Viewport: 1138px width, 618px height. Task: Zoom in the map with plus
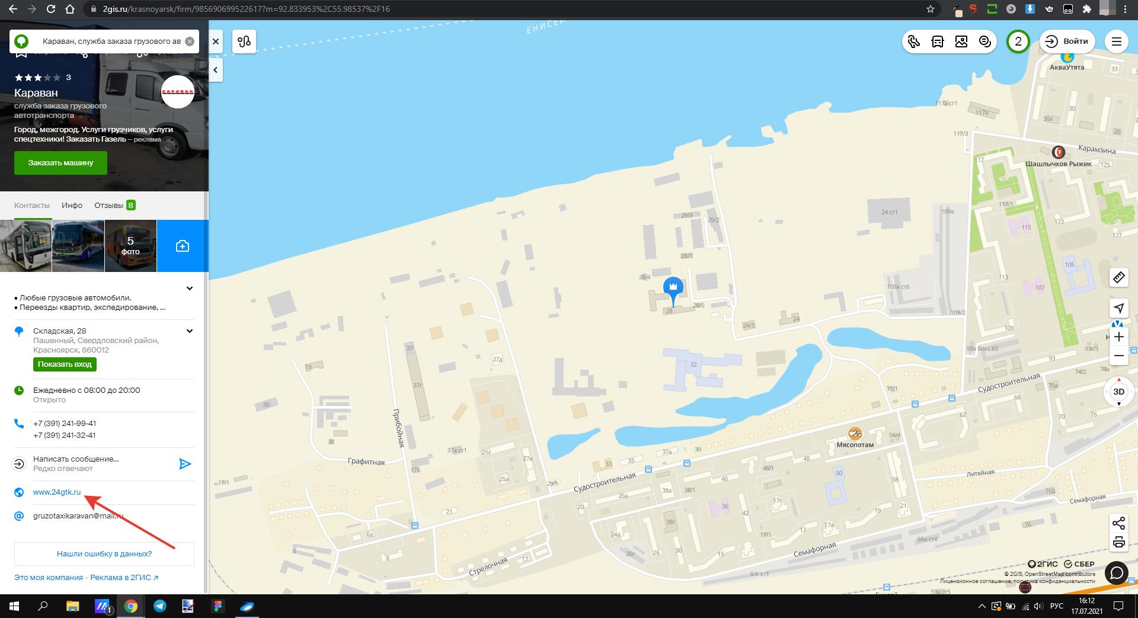pyautogui.click(x=1119, y=337)
